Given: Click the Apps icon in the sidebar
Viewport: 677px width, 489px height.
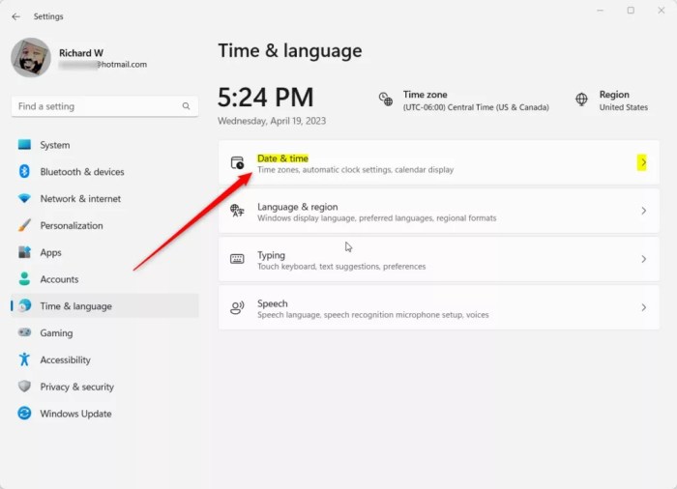Looking at the screenshot, I should tap(24, 252).
